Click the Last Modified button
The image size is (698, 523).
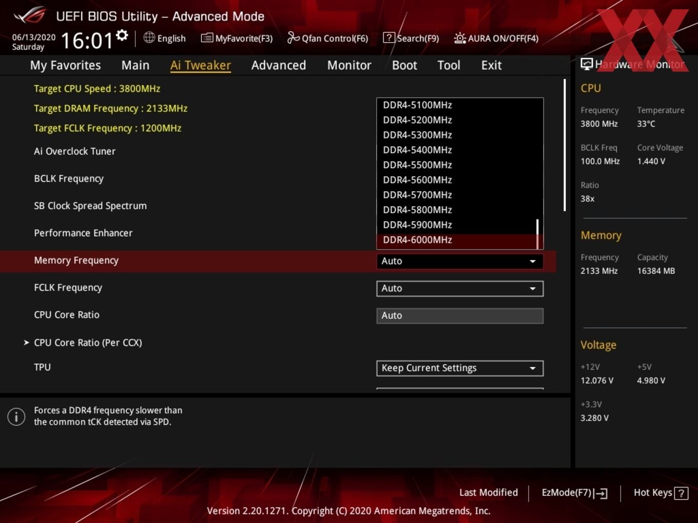click(x=488, y=493)
